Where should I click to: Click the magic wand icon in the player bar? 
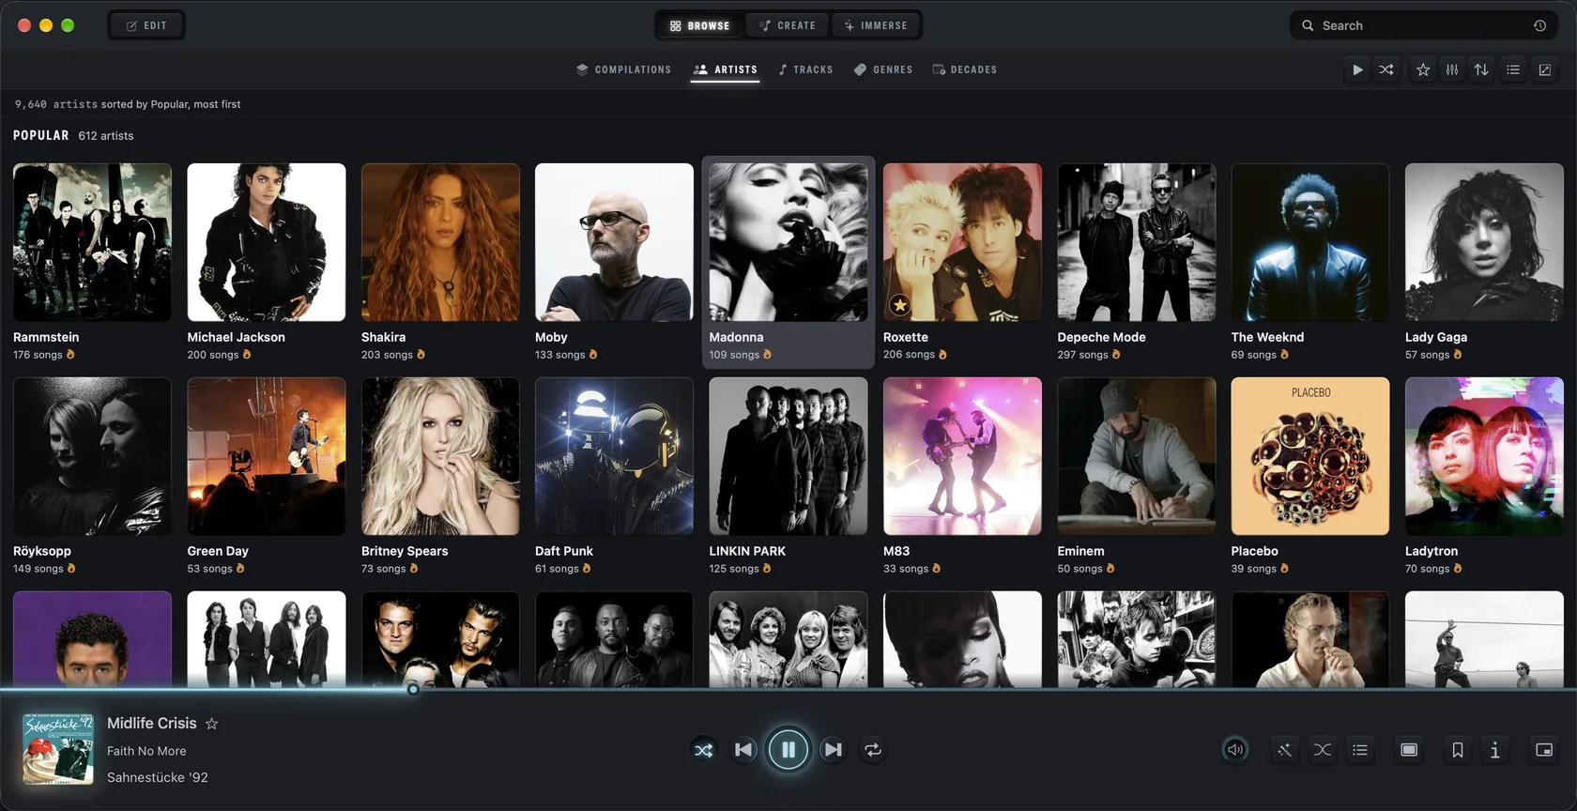[1284, 750]
